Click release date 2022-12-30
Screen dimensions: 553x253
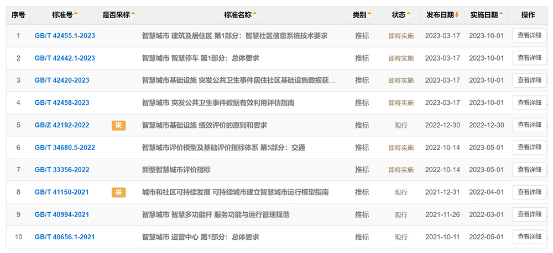coord(442,125)
